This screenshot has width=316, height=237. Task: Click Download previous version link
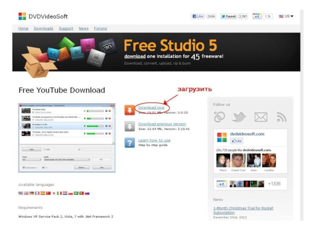tap(162, 124)
